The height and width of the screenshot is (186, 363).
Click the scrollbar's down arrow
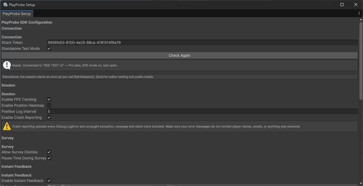(361, 184)
